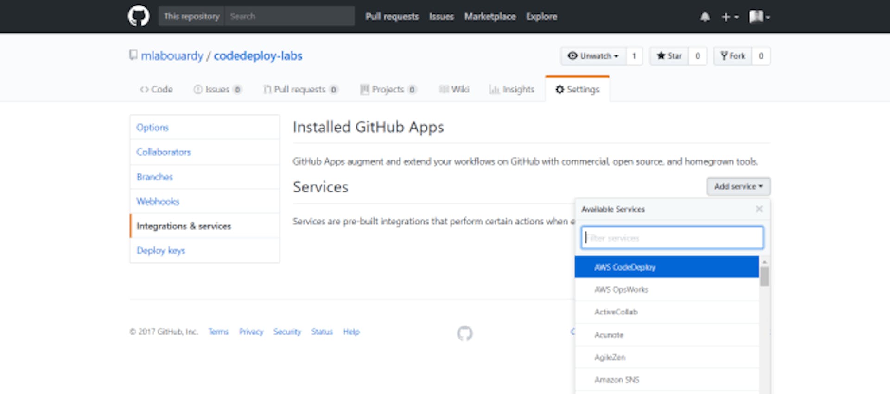Image resolution: width=890 pixels, height=394 pixels.
Task: Click the Fork button
Action: (733, 56)
